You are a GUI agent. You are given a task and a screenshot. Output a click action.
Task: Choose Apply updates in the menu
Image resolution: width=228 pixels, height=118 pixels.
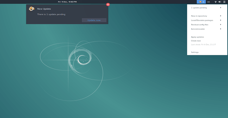[x=198, y=37]
